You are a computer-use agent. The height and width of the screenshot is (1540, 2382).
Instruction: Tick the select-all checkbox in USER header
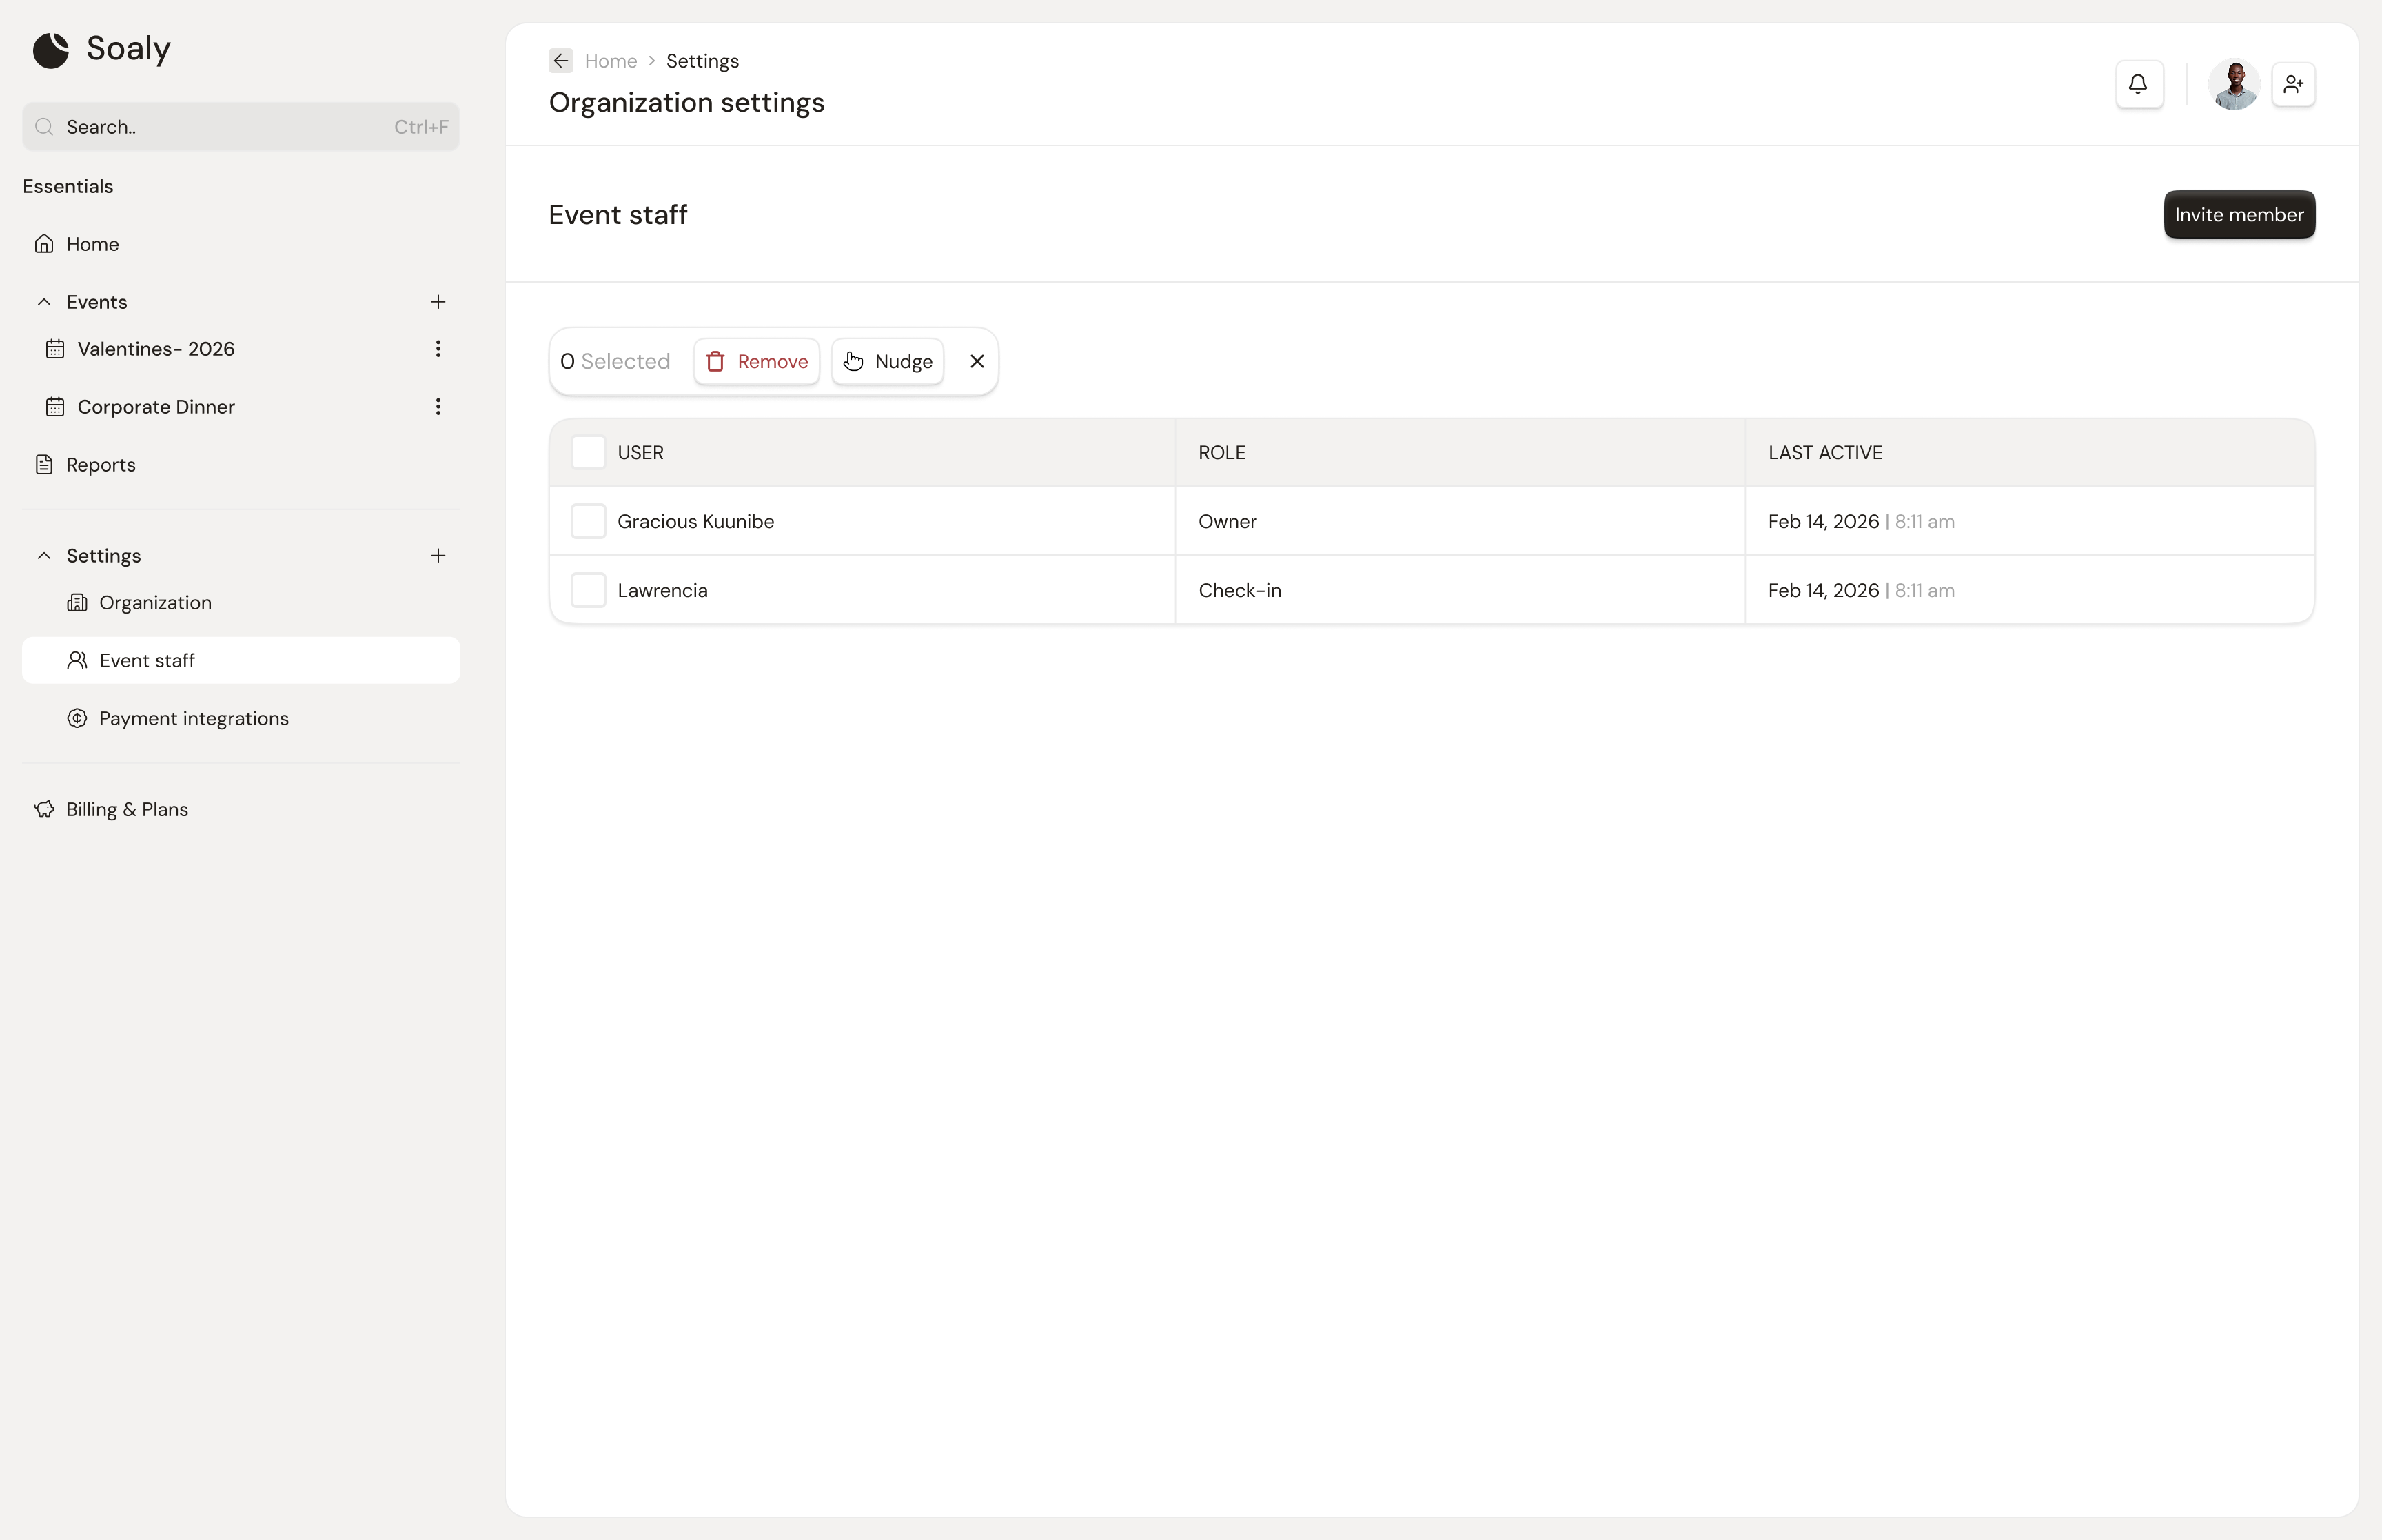tap(588, 453)
